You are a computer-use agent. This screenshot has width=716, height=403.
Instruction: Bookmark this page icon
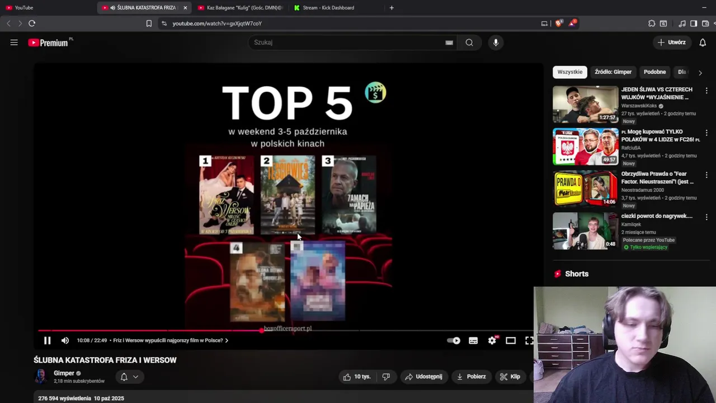pos(149,24)
